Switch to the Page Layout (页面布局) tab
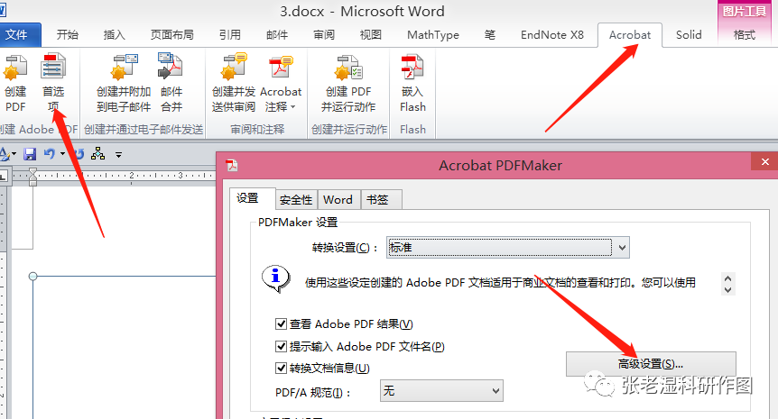This screenshot has height=419, width=778. [x=171, y=34]
